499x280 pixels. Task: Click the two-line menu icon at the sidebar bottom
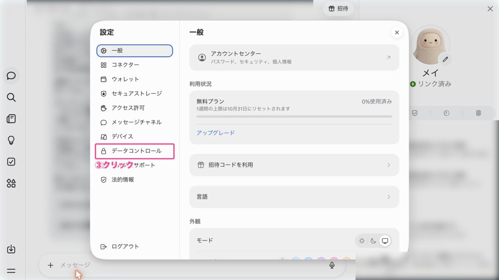click(11, 271)
